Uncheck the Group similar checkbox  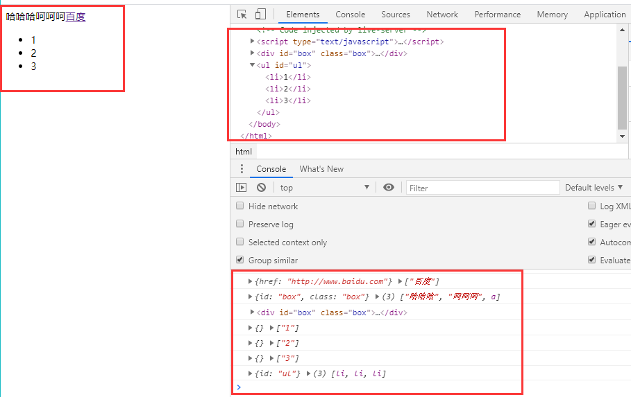[x=240, y=260]
